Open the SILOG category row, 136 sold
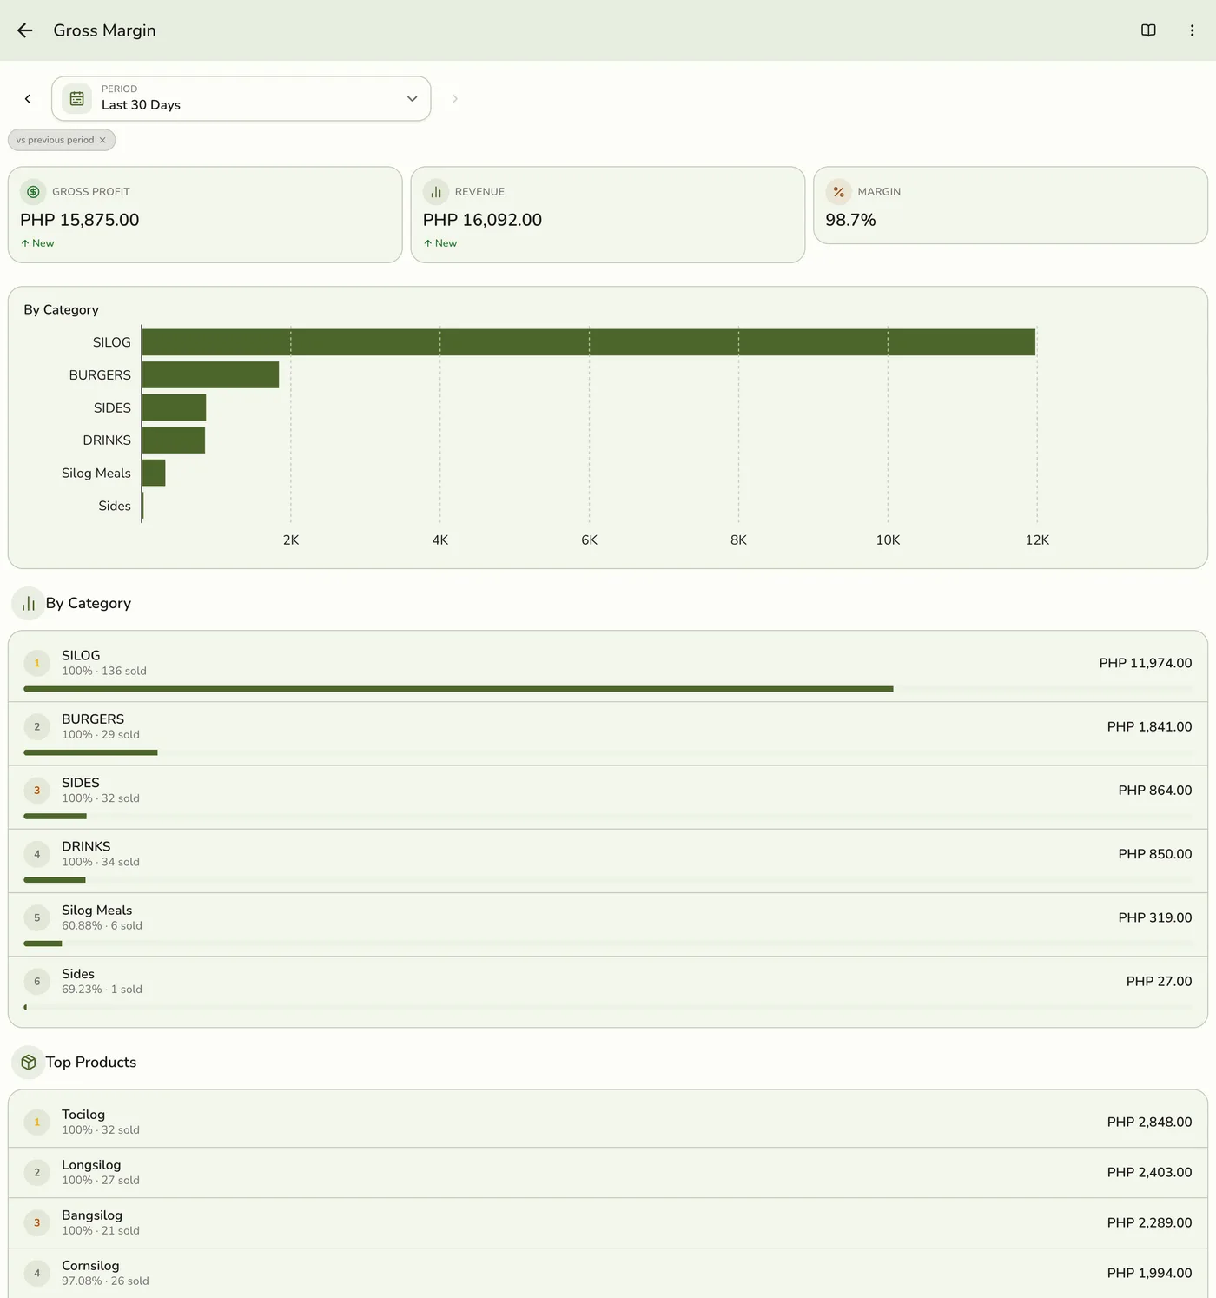 click(x=608, y=666)
